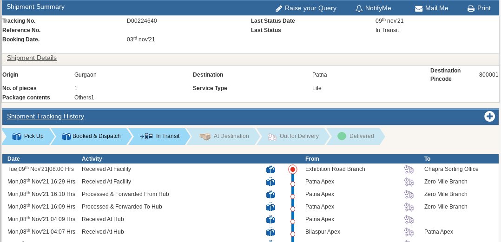Click the Print link text
501x242 pixels.
pos(484,8)
